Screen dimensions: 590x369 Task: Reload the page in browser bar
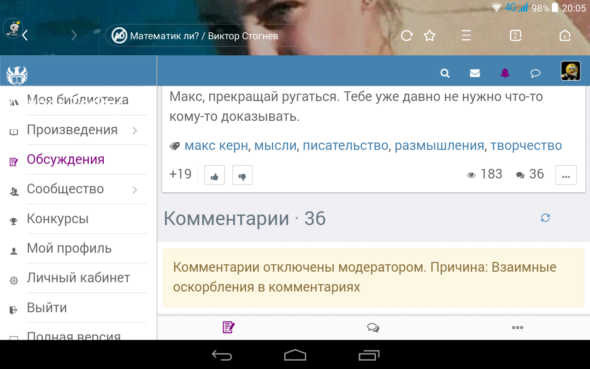click(406, 36)
